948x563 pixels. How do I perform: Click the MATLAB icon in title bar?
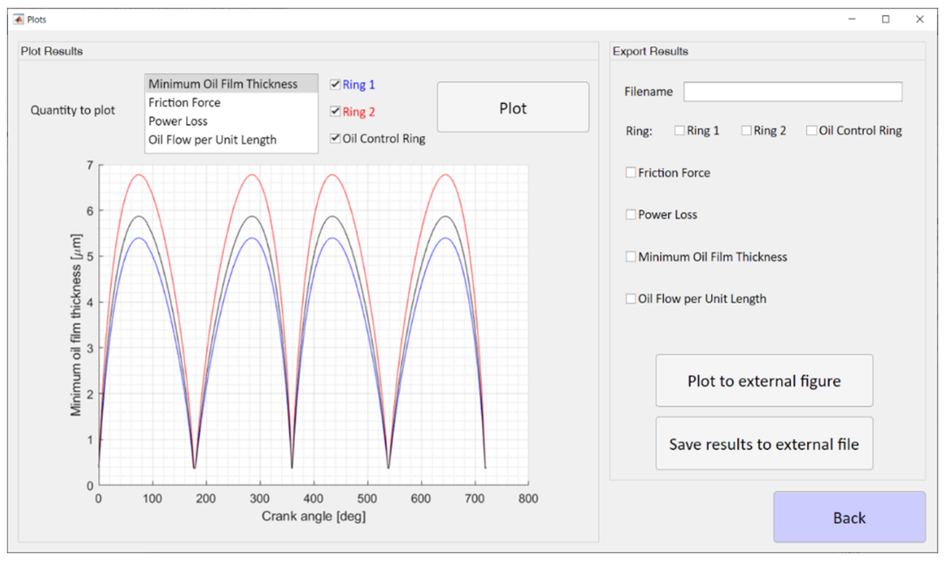pyautogui.click(x=18, y=19)
